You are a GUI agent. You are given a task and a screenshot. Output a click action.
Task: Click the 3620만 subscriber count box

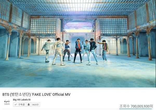pos(35,105)
